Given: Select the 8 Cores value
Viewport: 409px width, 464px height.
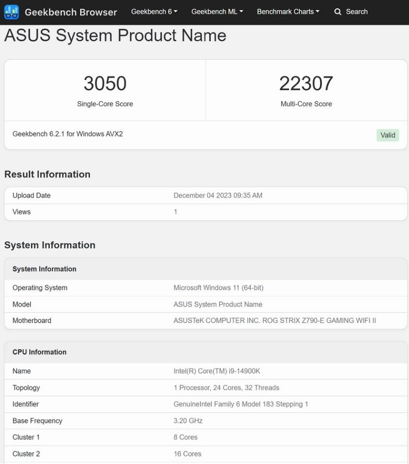Looking at the screenshot, I should [x=186, y=437].
